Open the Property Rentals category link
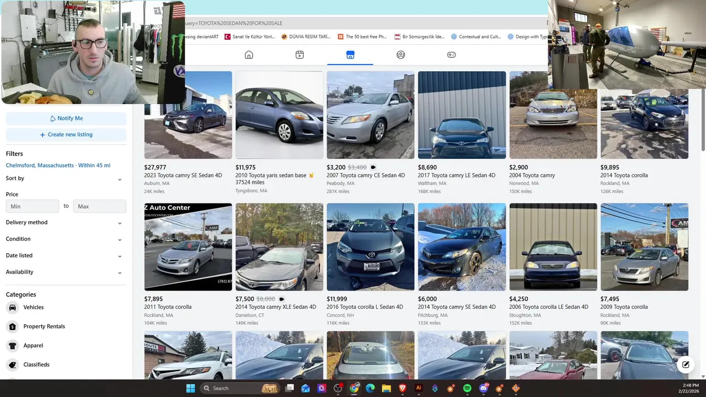The height and width of the screenshot is (397, 706). click(x=44, y=326)
